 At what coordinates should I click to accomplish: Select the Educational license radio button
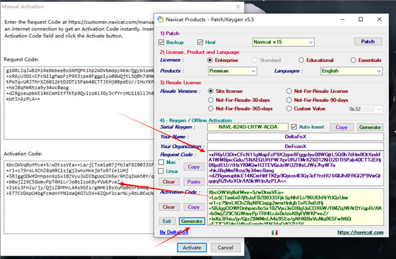coord(301,60)
